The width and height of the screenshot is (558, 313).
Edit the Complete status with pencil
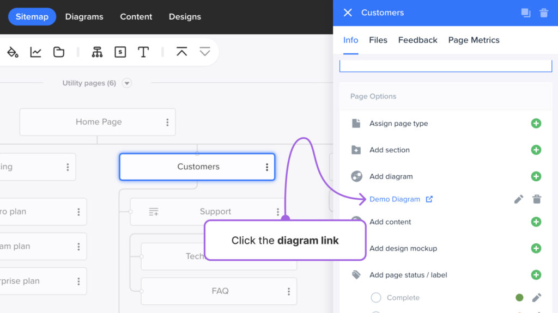click(x=537, y=297)
